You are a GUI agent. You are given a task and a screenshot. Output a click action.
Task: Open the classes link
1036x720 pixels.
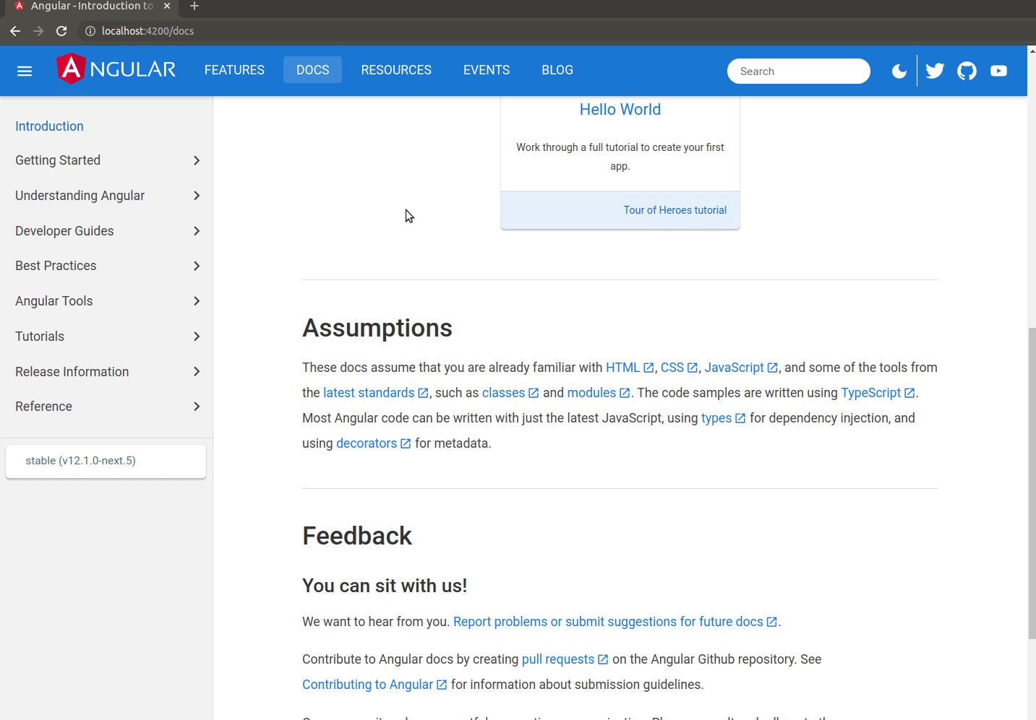click(510, 393)
